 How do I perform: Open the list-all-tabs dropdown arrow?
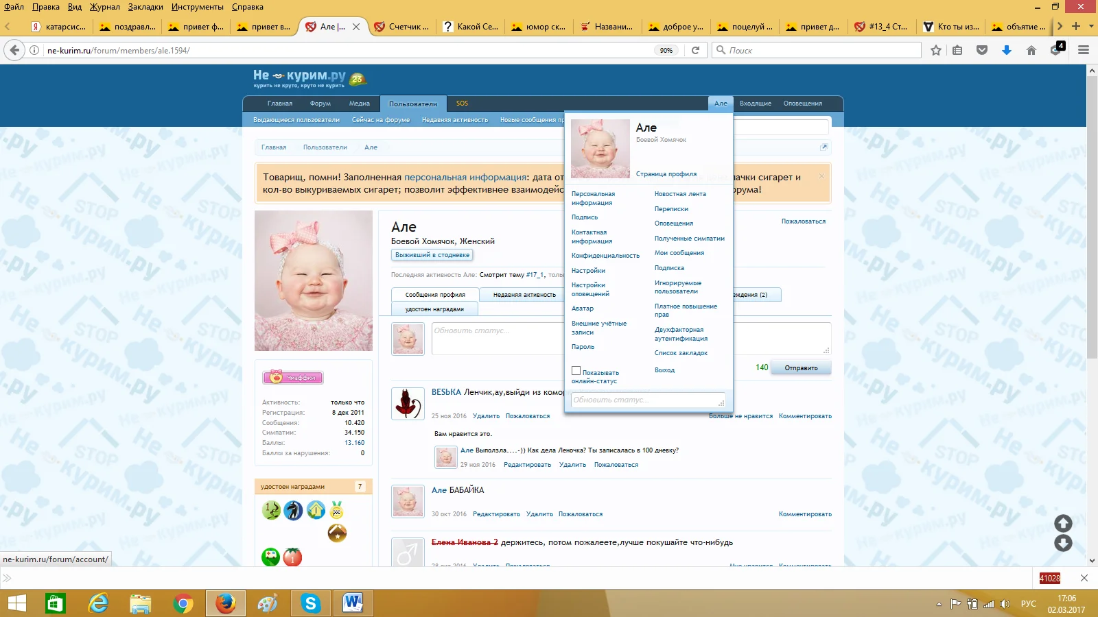(1091, 26)
